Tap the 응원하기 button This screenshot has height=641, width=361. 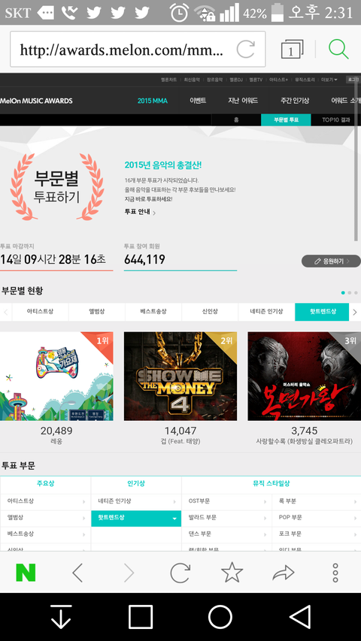tap(331, 261)
